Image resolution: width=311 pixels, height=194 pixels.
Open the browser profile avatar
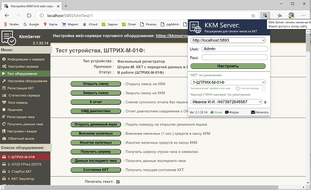pos(291,15)
